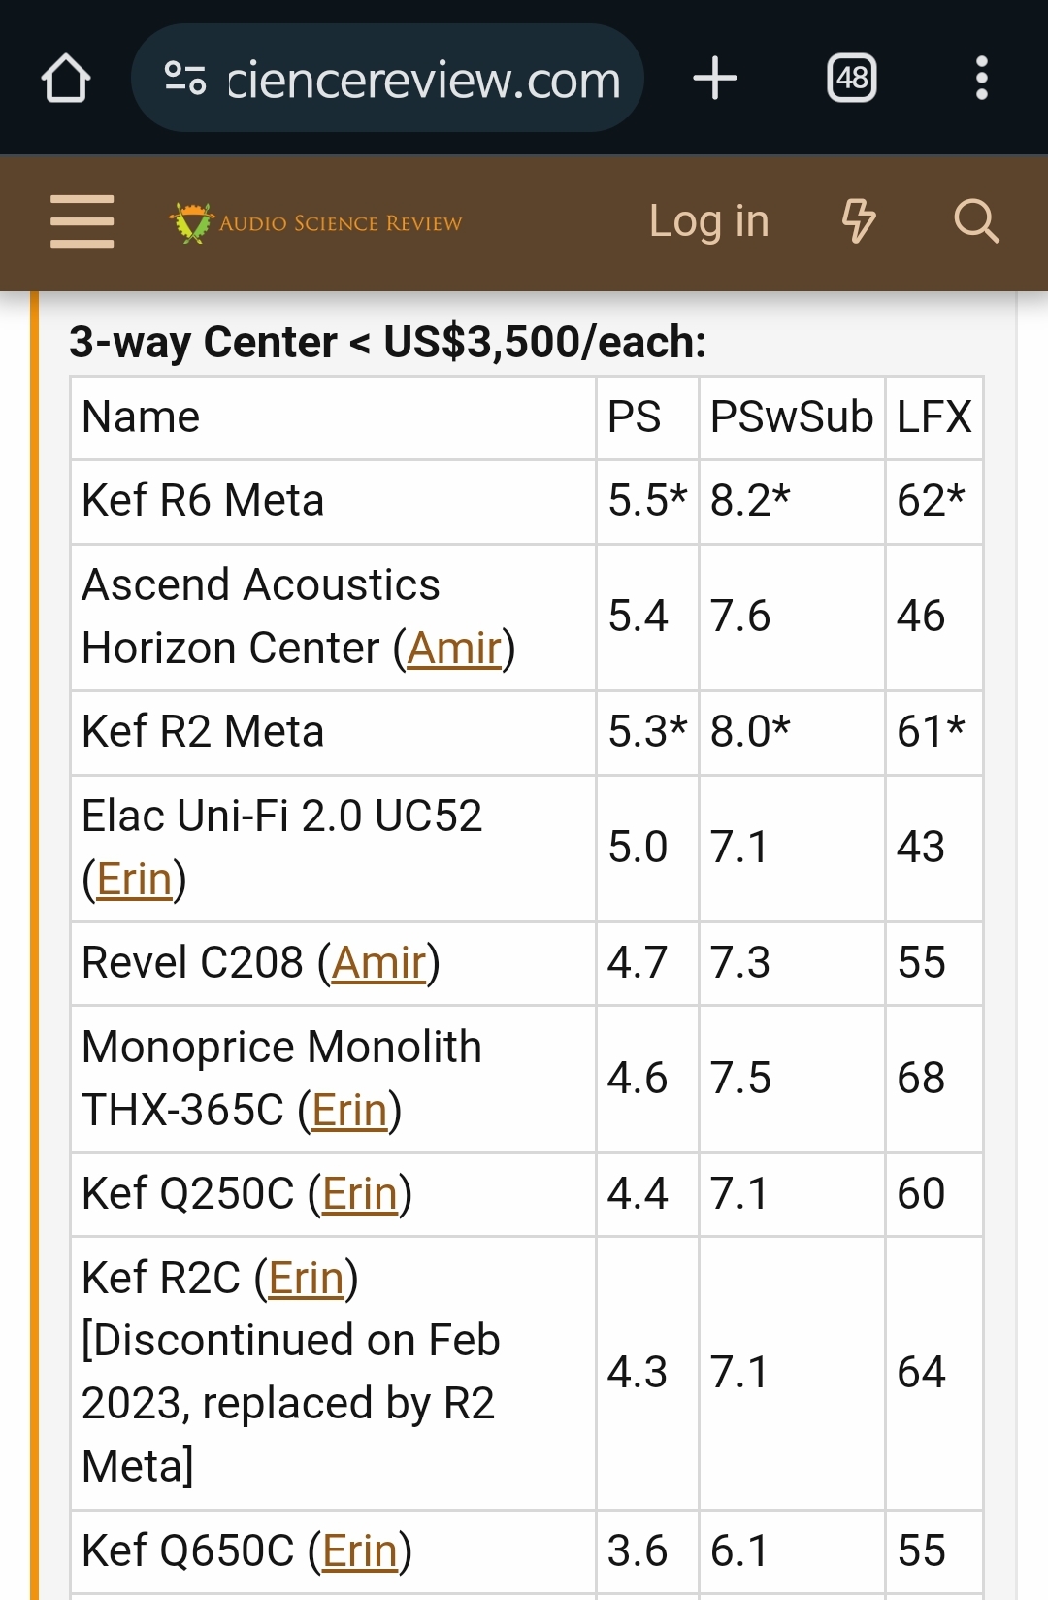Open the forum hamburger navigation menu
The height and width of the screenshot is (1600, 1048).
pyautogui.click(x=82, y=221)
